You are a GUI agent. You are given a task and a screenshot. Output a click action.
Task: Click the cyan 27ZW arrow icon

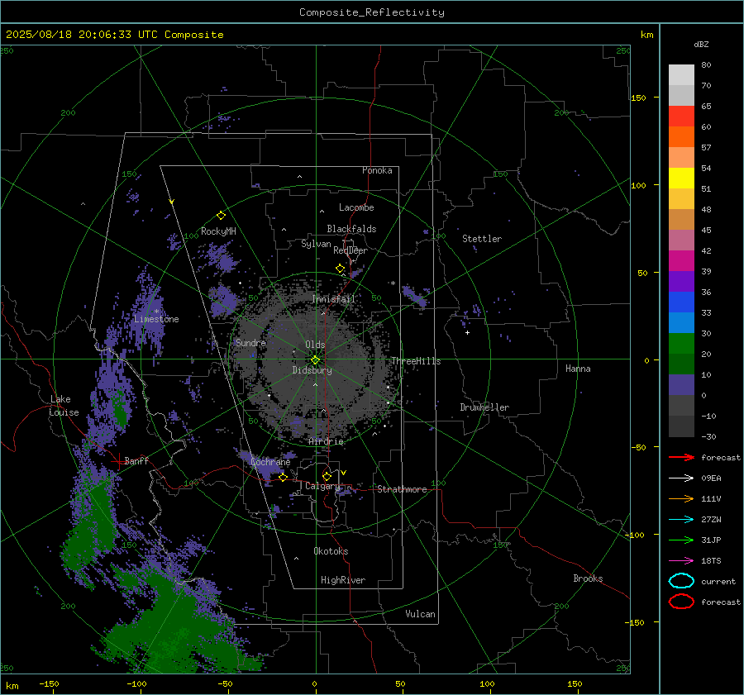click(681, 520)
